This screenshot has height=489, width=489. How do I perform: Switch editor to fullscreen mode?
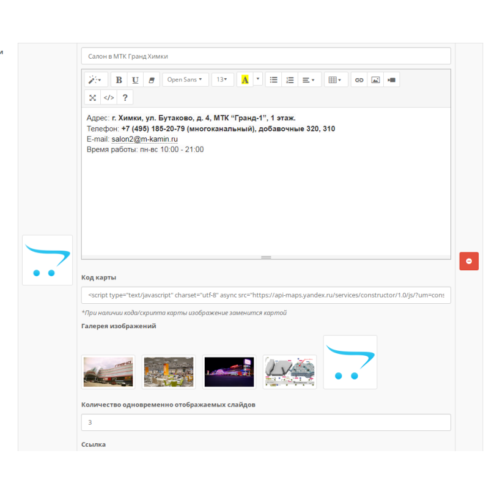pos(92,98)
